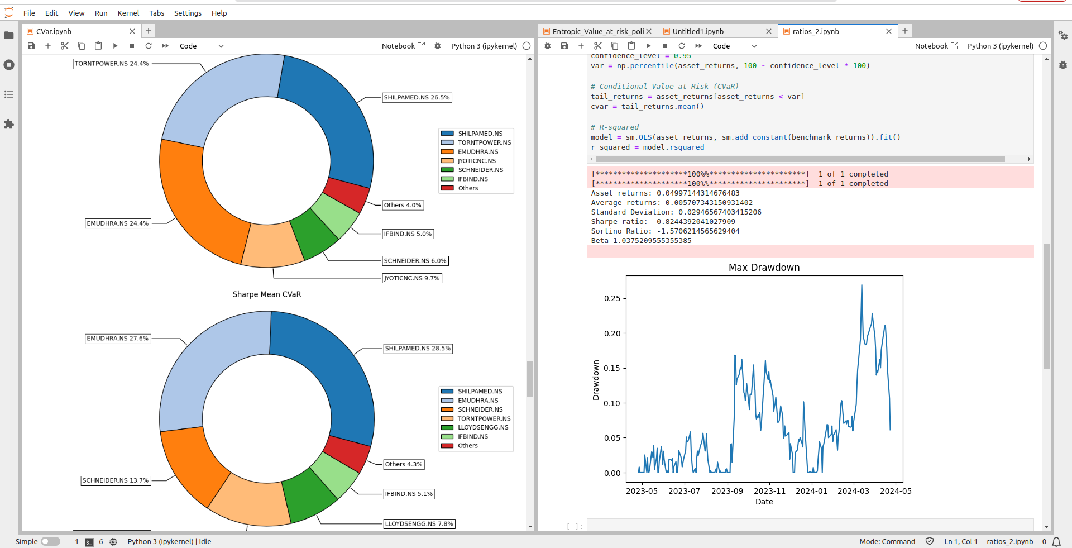Run the selected cell in CVar.ipynb
Viewport: 1072px width, 548px height.
pyautogui.click(x=115, y=46)
